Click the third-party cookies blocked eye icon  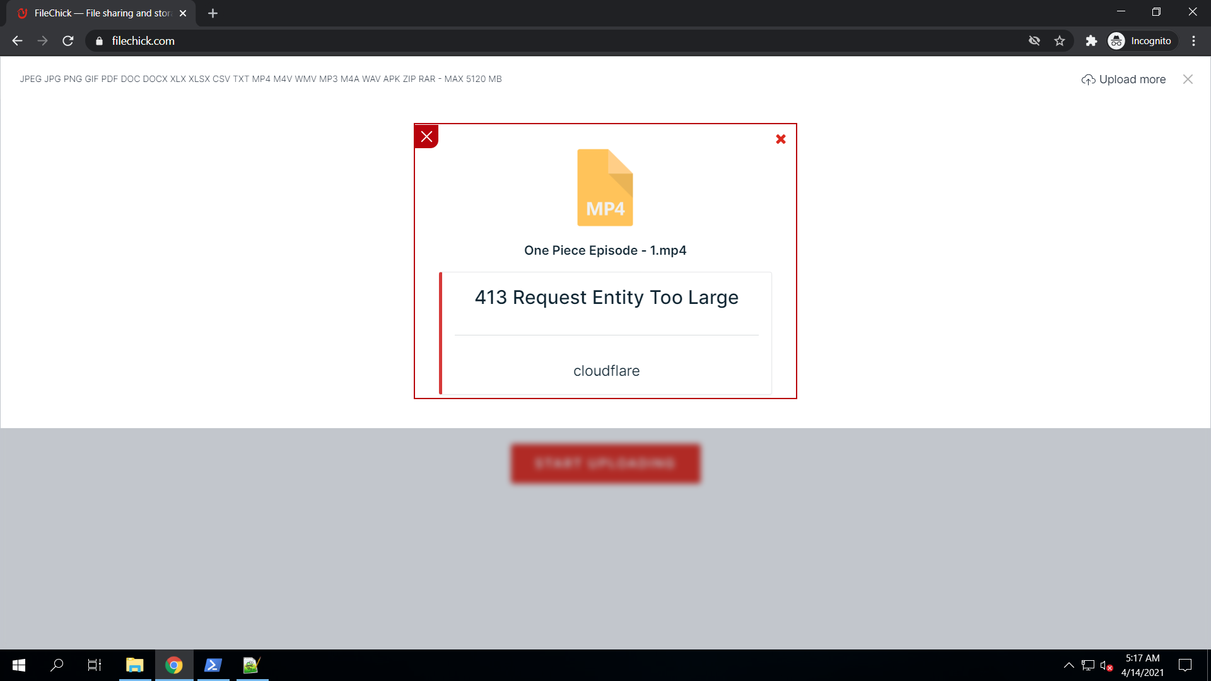(x=1034, y=41)
